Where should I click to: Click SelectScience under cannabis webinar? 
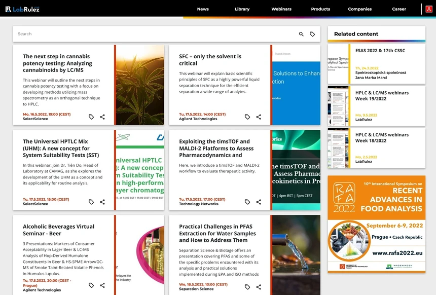point(35,119)
